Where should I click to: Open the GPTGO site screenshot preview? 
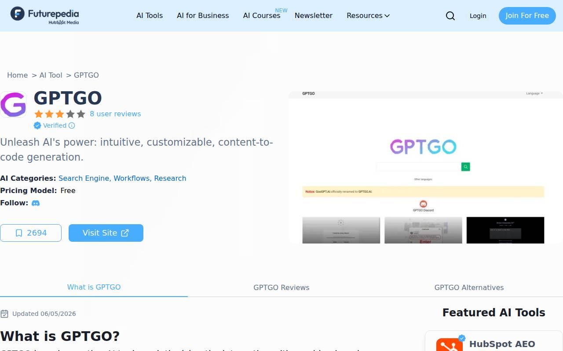point(426,167)
